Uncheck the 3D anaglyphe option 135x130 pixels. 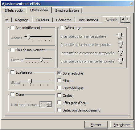click(x=59, y=73)
